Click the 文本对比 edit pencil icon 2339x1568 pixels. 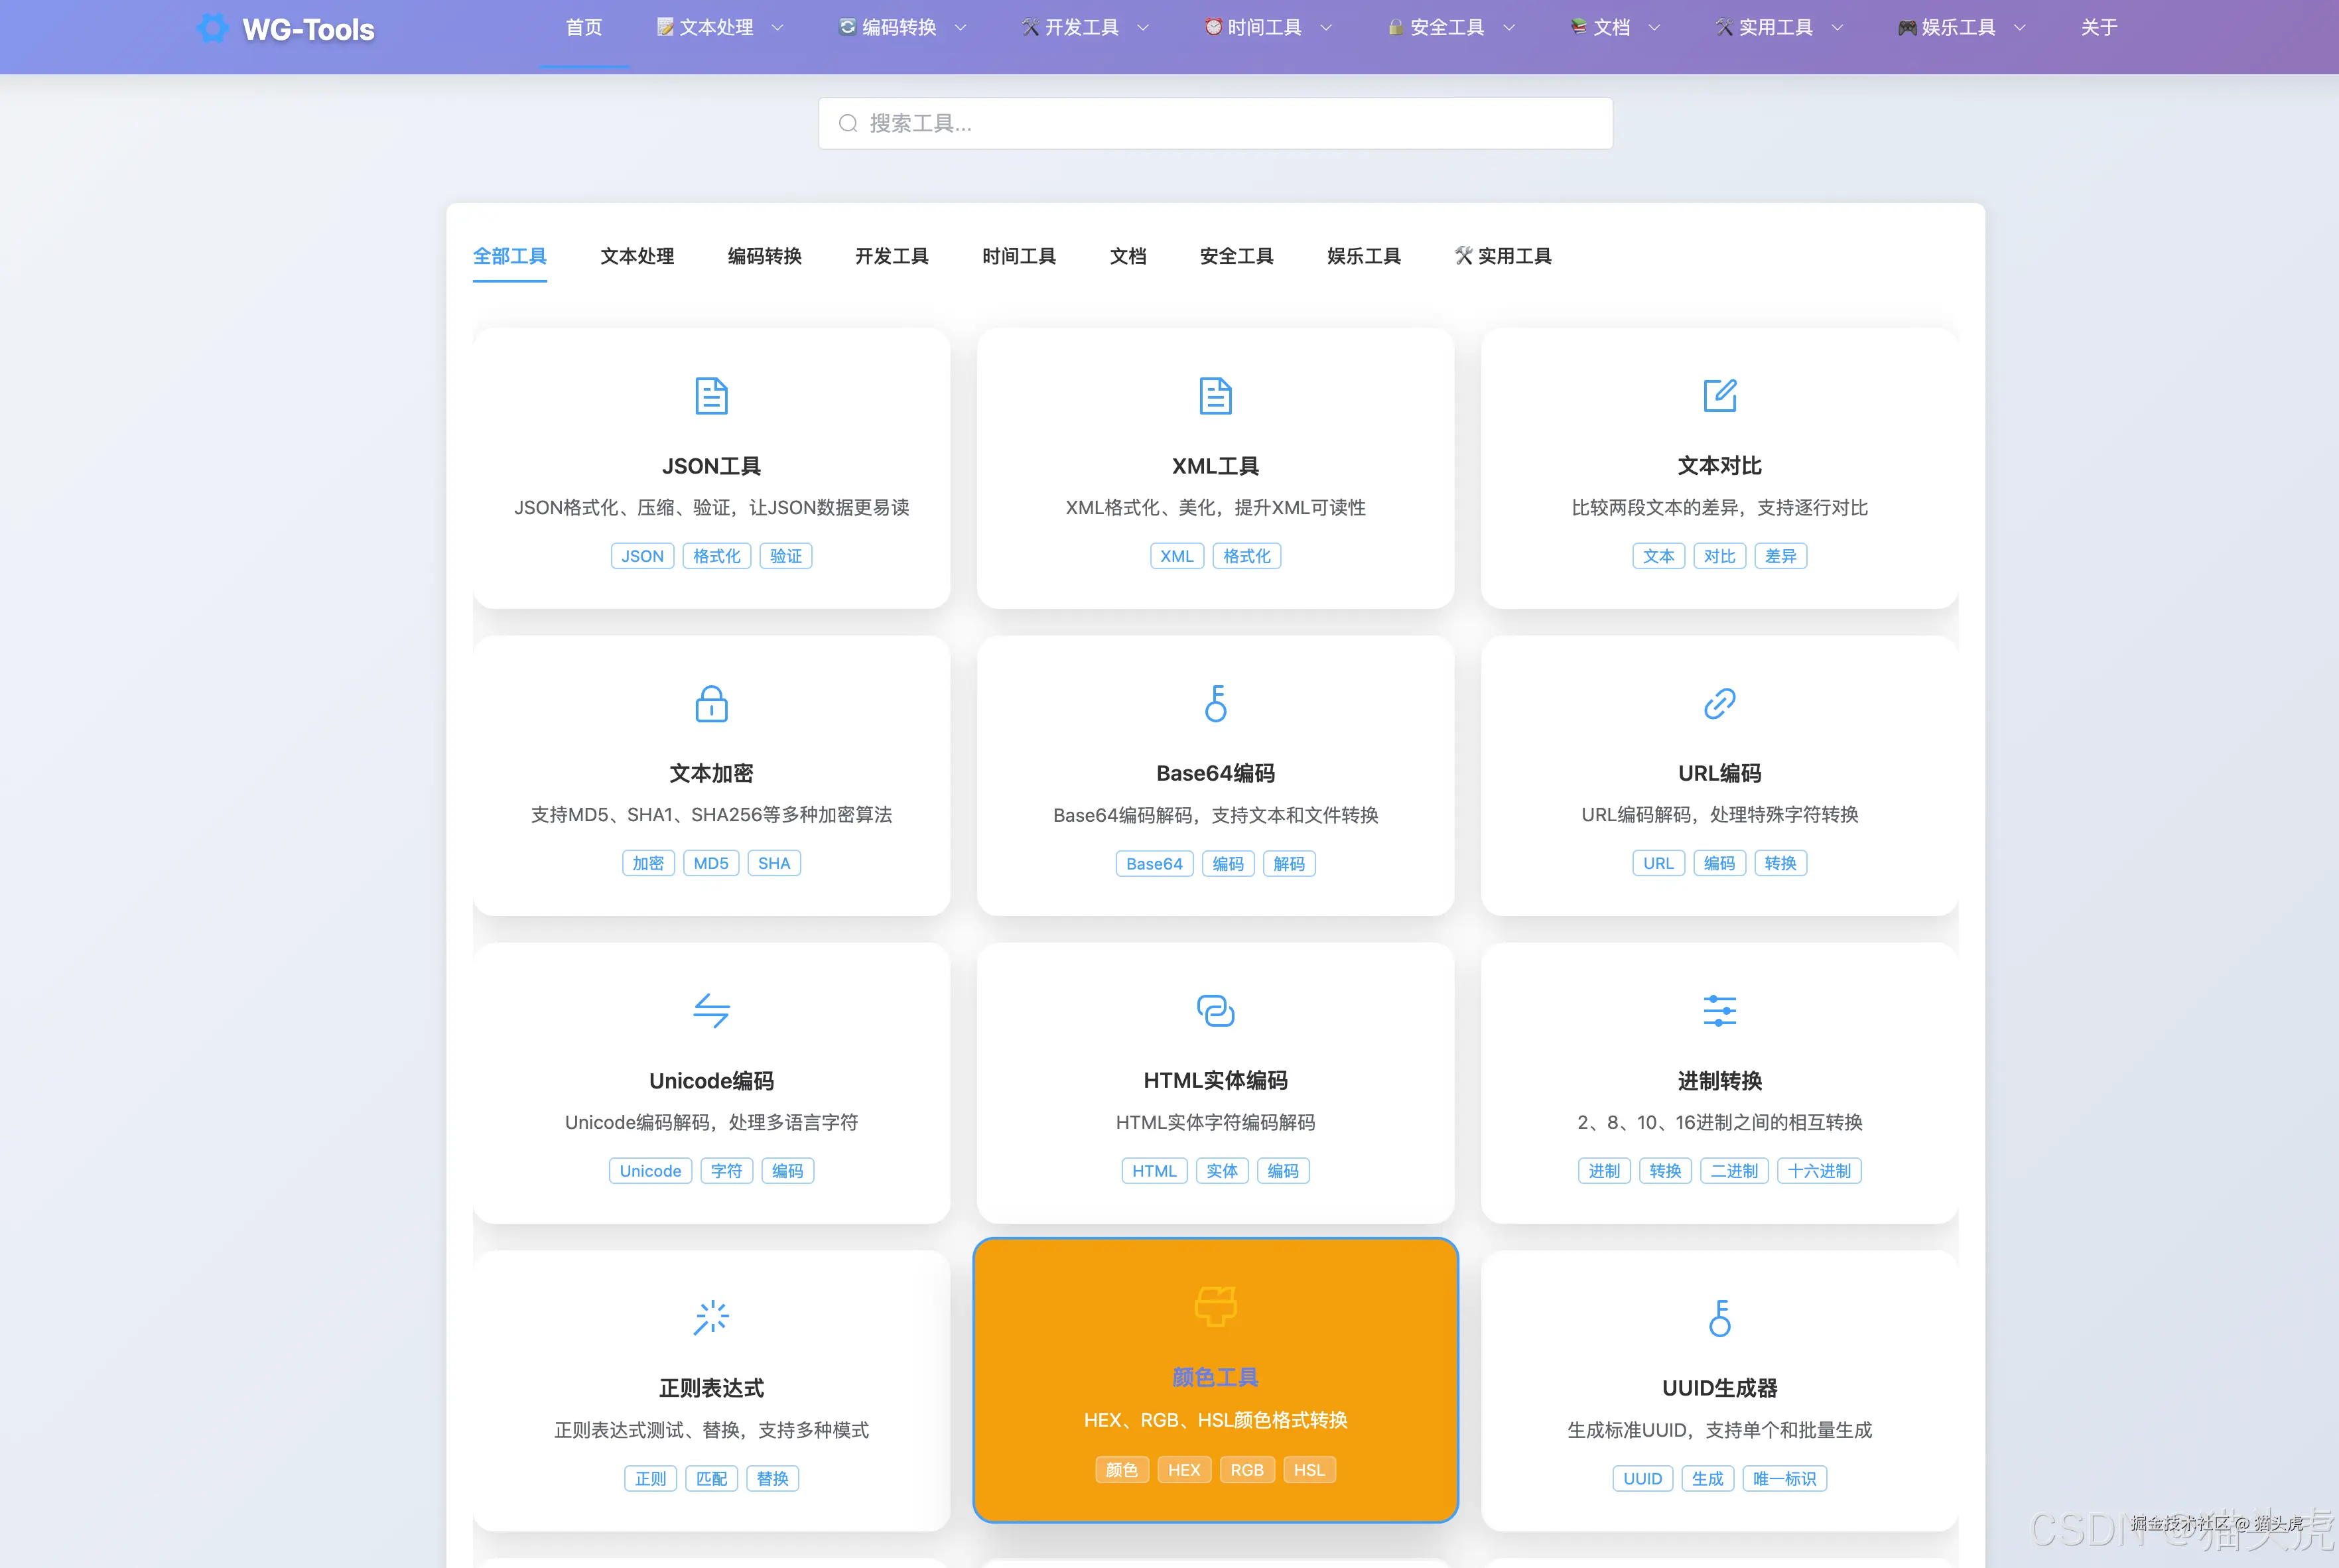1719,395
